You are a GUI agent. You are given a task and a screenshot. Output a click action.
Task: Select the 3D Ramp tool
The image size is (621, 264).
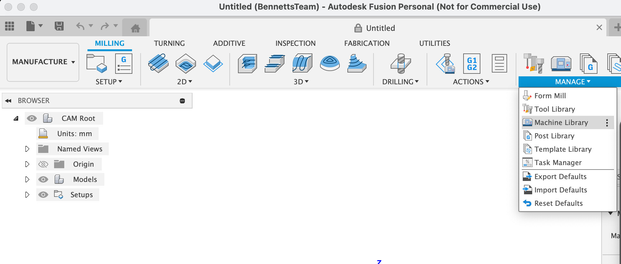(357, 63)
